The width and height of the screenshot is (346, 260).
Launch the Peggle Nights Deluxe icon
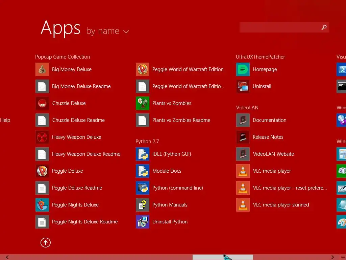[x=42, y=205]
